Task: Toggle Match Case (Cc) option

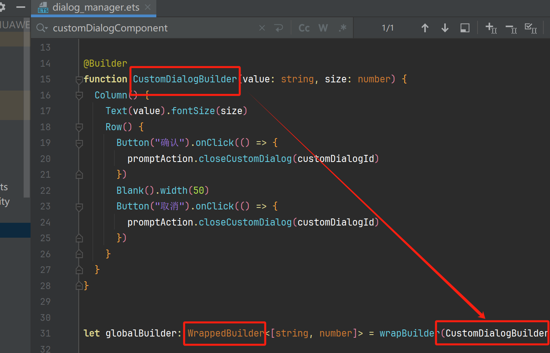Action: coord(304,28)
